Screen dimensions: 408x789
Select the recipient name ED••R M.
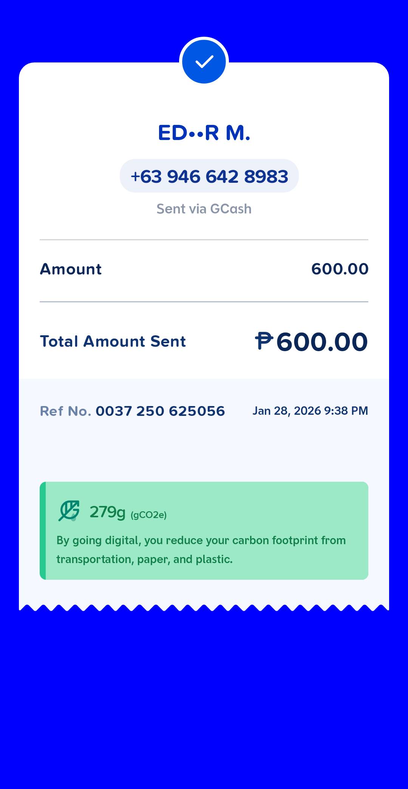(x=204, y=133)
